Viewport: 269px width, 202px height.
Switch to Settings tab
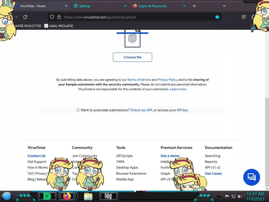point(99,6)
